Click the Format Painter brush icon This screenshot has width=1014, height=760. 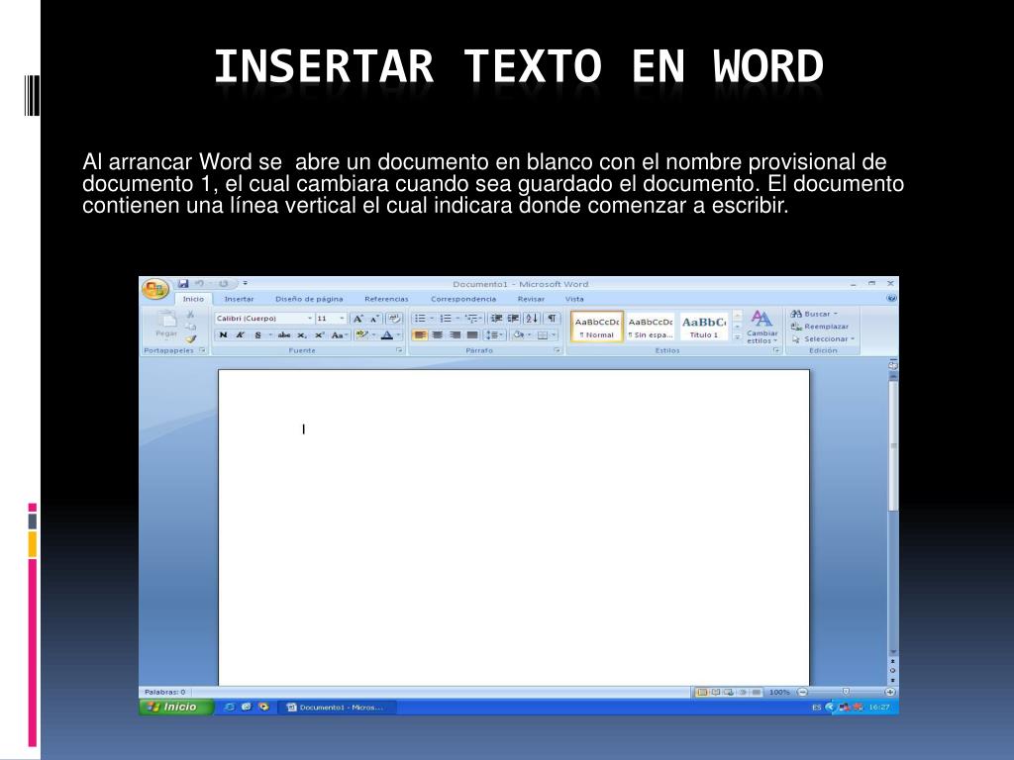190,338
